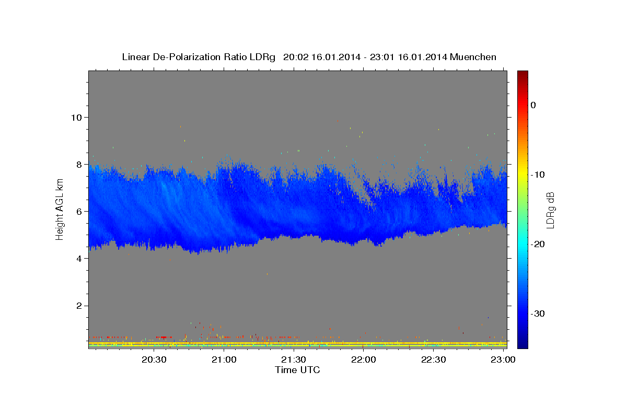Click the colorbar value -10
The height and width of the screenshot is (418, 627).
538,175
